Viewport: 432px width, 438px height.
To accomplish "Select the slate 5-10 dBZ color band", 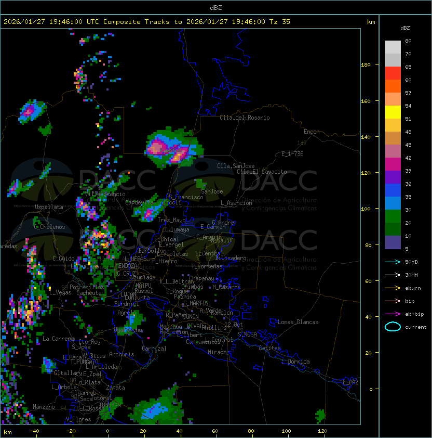I will point(393,242).
